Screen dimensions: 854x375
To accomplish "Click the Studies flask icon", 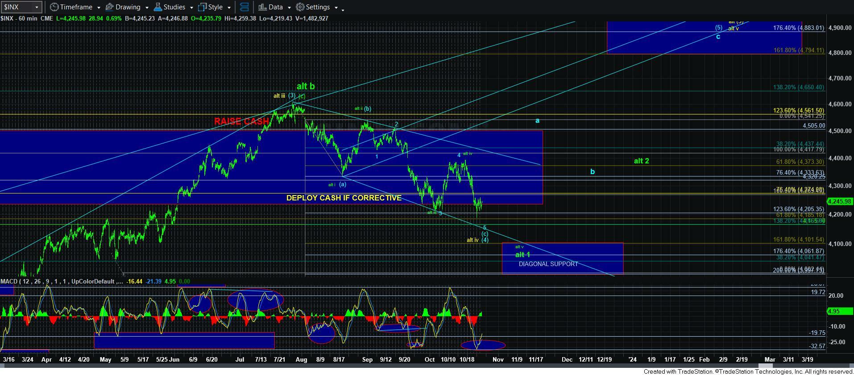I will pos(158,7).
